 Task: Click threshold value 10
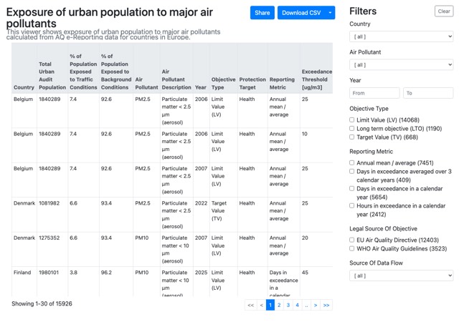point(304,134)
